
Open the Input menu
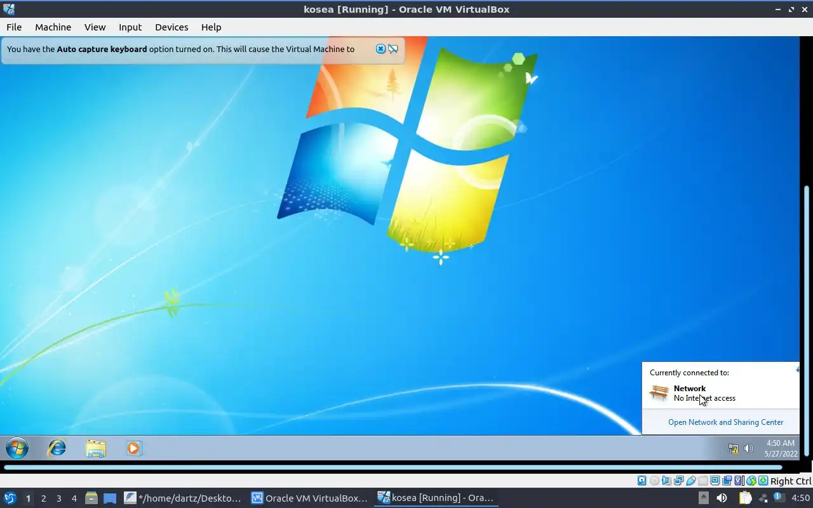(130, 27)
